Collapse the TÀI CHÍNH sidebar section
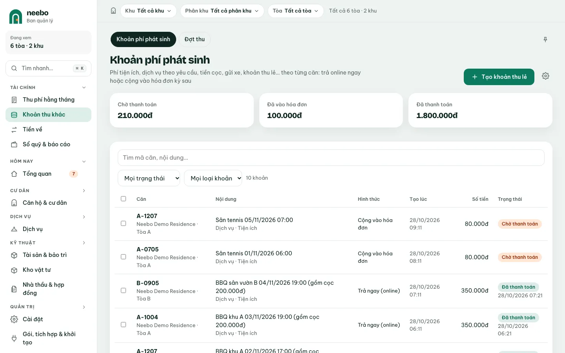The width and height of the screenshot is (565, 353). click(x=84, y=87)
